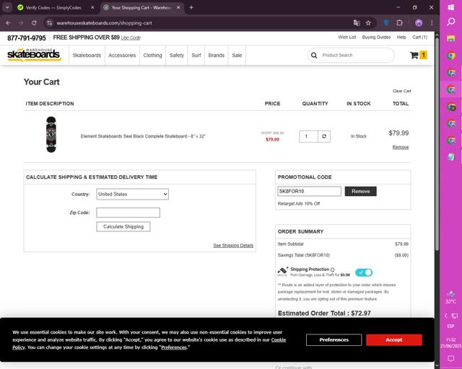The height and width of the screenshot is (369, 462).
Task: Close the Verify Codes SimplyCodes tab
Action: (x=92, y=8)
